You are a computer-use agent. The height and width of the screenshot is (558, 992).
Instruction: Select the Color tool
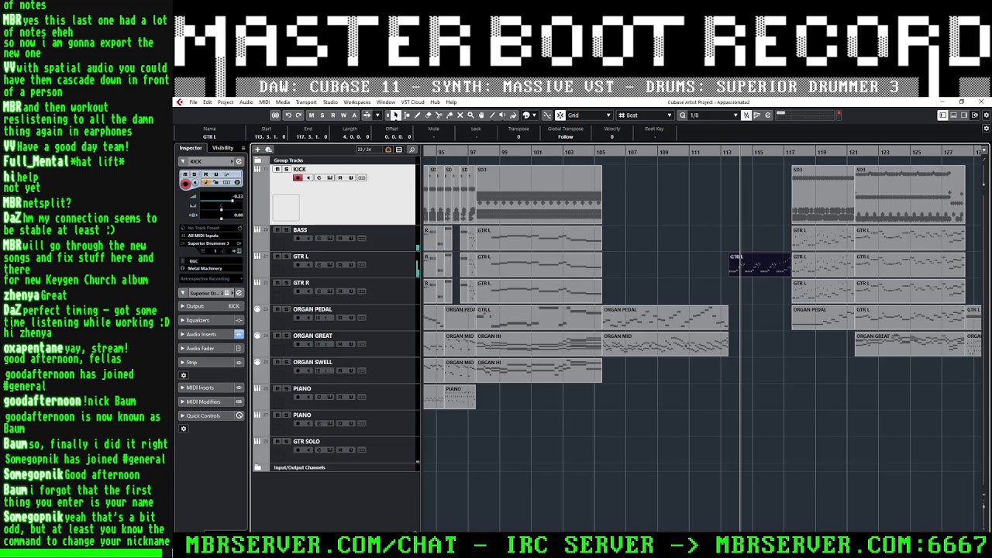[513, 115]
